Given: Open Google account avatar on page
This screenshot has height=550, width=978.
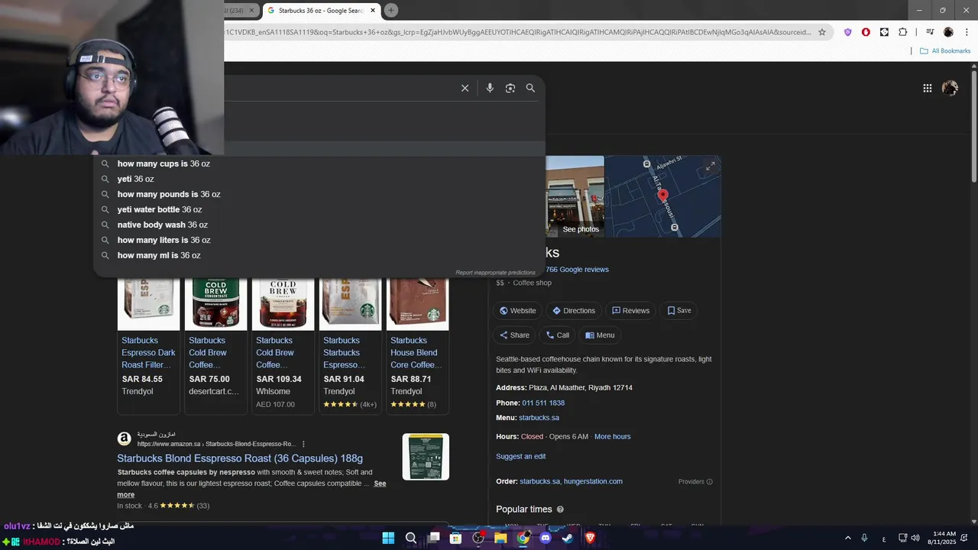Looking at the screenshot, I should point(950,88).
